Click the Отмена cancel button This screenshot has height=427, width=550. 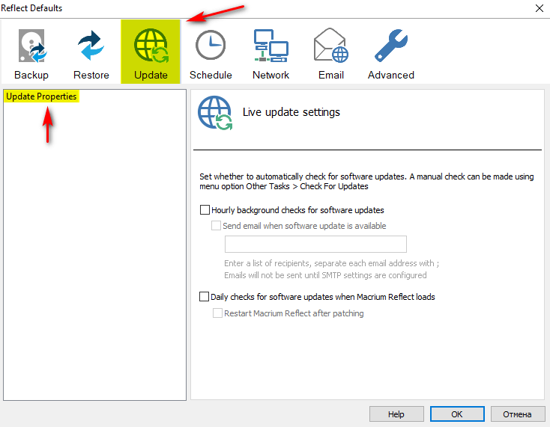point(517,414)
